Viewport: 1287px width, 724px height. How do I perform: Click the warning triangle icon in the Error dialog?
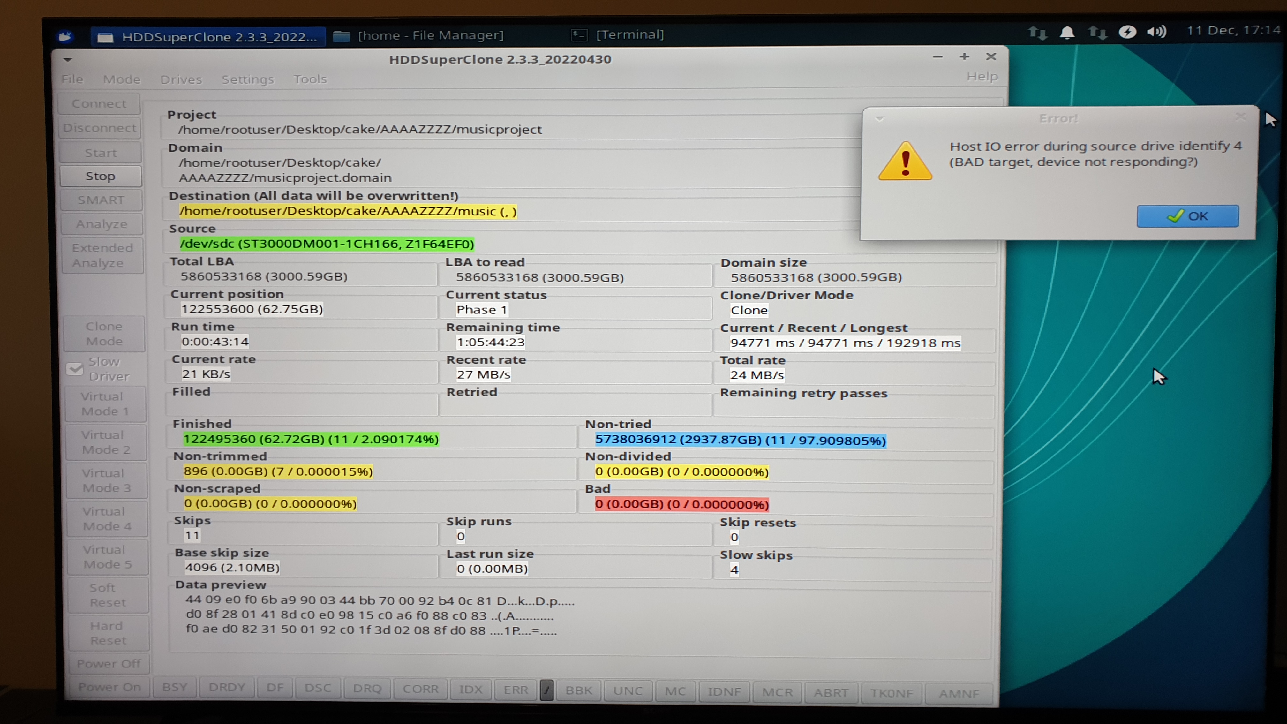coord(905,161)
